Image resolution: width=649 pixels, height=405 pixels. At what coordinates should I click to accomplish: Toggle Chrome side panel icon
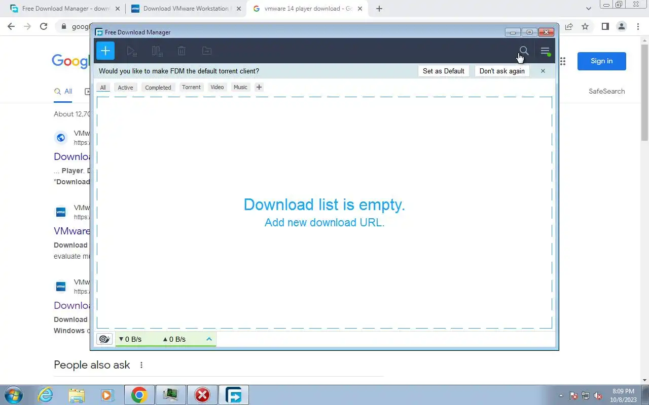pos(605,26)
